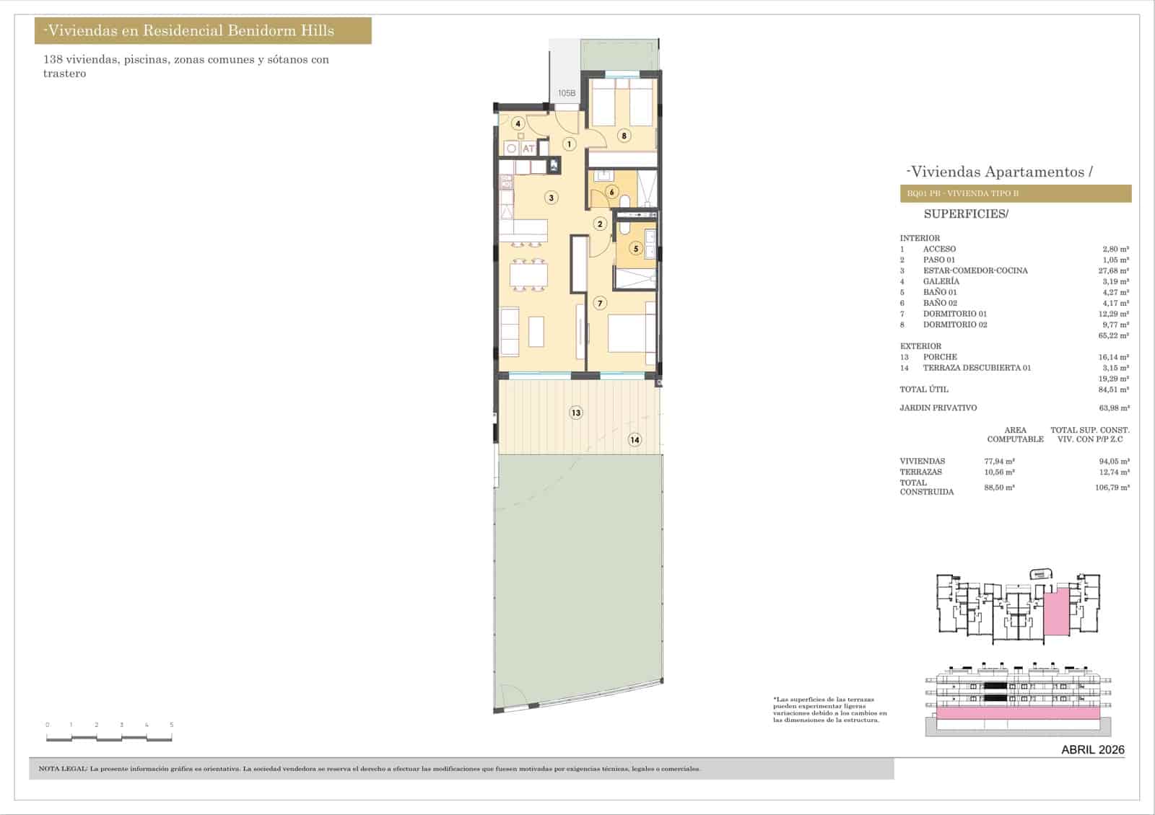Viewport: 1155px width, 815px height.
Task: Click the 94,05 m² value
Action: [x=1114, y=462]
